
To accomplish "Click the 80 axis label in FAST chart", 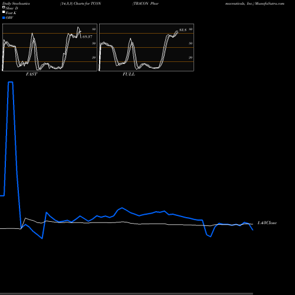I will [94, 29].
